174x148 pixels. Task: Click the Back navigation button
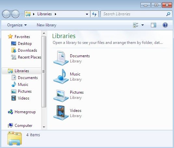[x=6, y=14]
